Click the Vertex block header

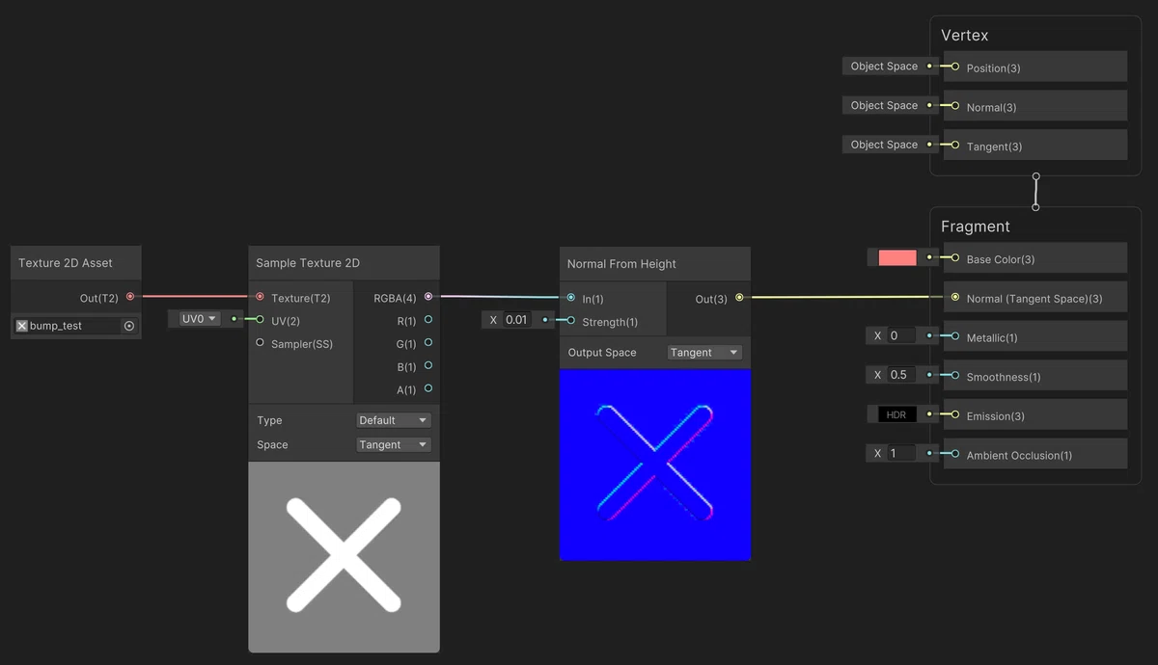click(965, 36)
